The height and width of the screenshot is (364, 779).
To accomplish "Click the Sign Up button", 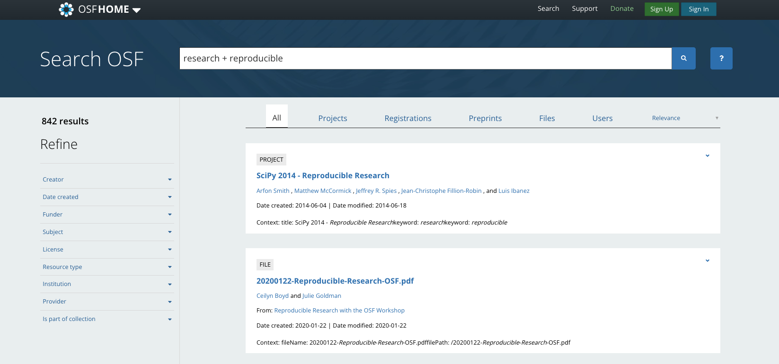I will pos(662,9).
